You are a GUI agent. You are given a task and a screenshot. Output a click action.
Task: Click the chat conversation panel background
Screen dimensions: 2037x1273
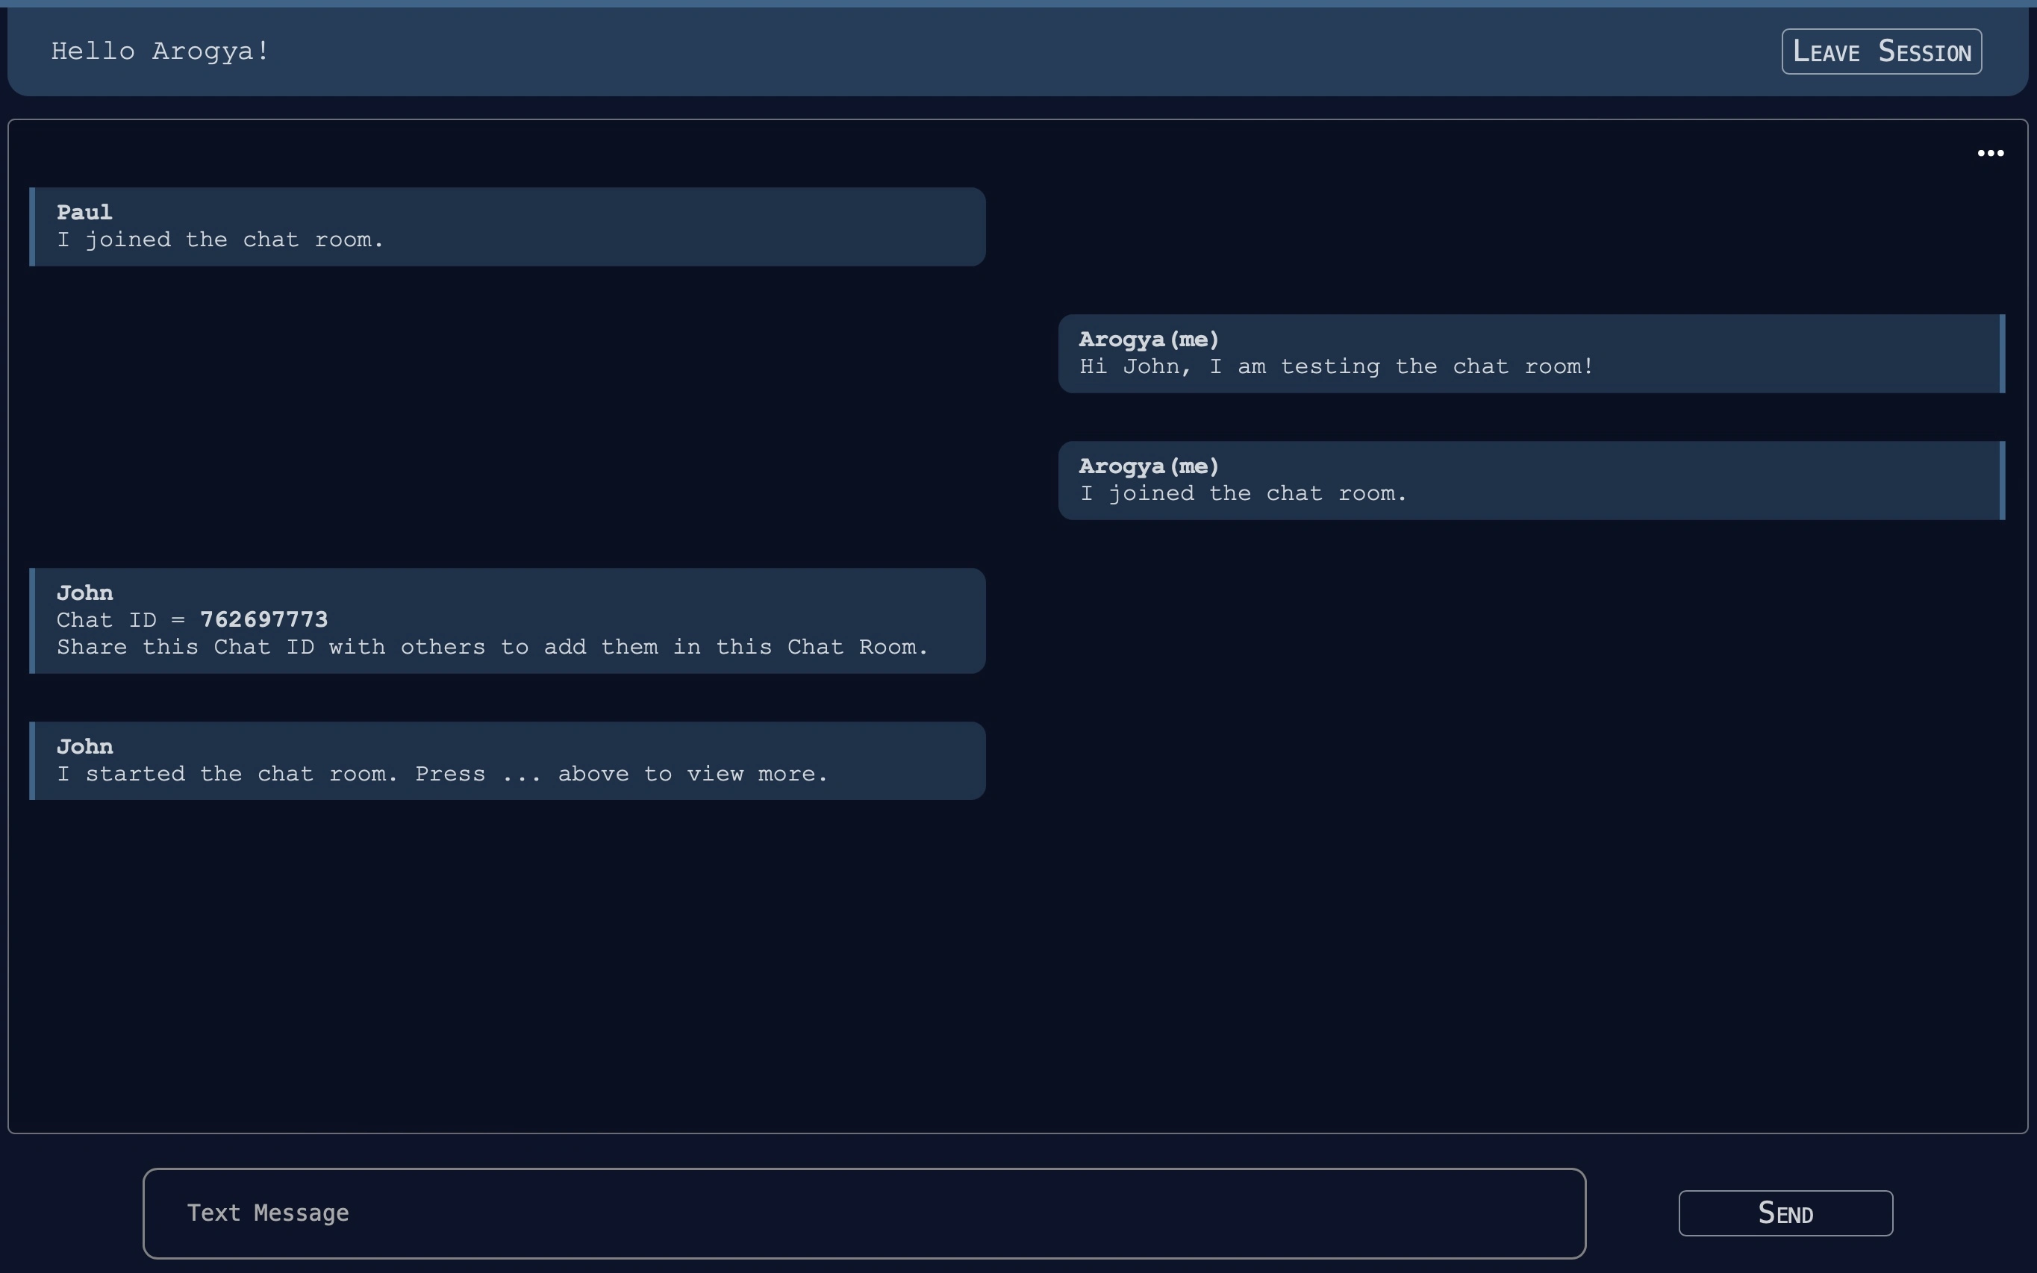tap(1011, 969)
